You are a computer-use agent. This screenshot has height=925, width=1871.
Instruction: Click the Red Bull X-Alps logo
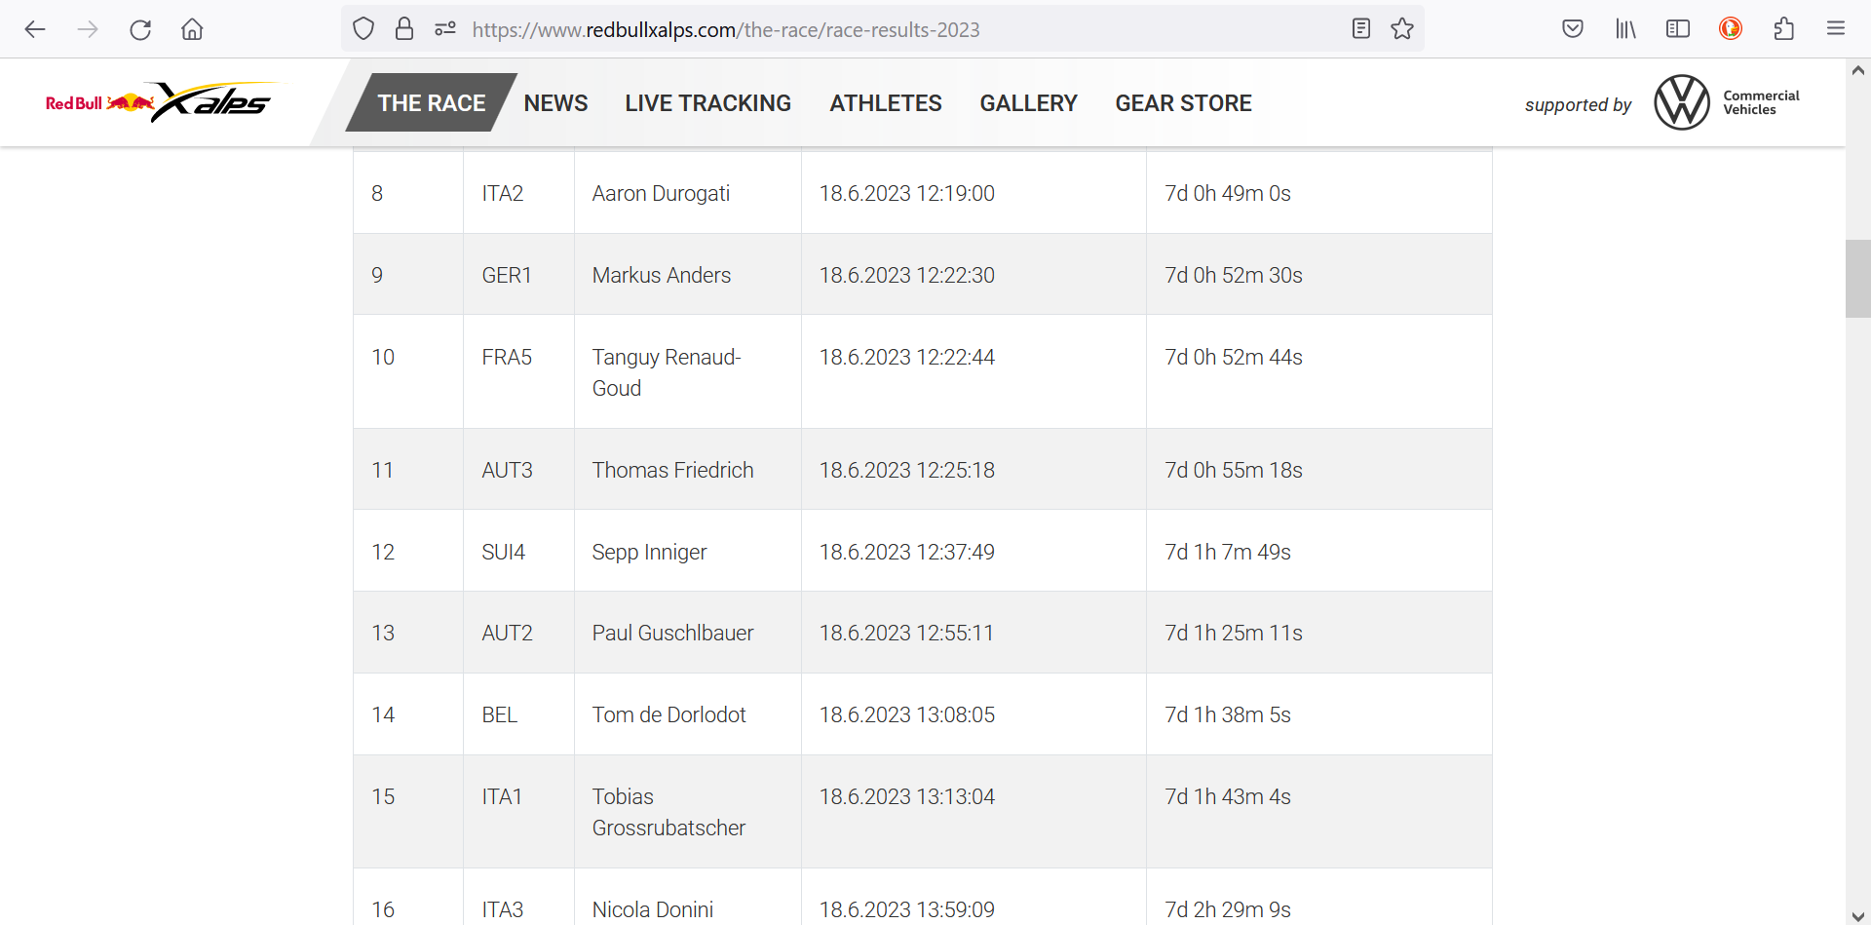(161, 101)
